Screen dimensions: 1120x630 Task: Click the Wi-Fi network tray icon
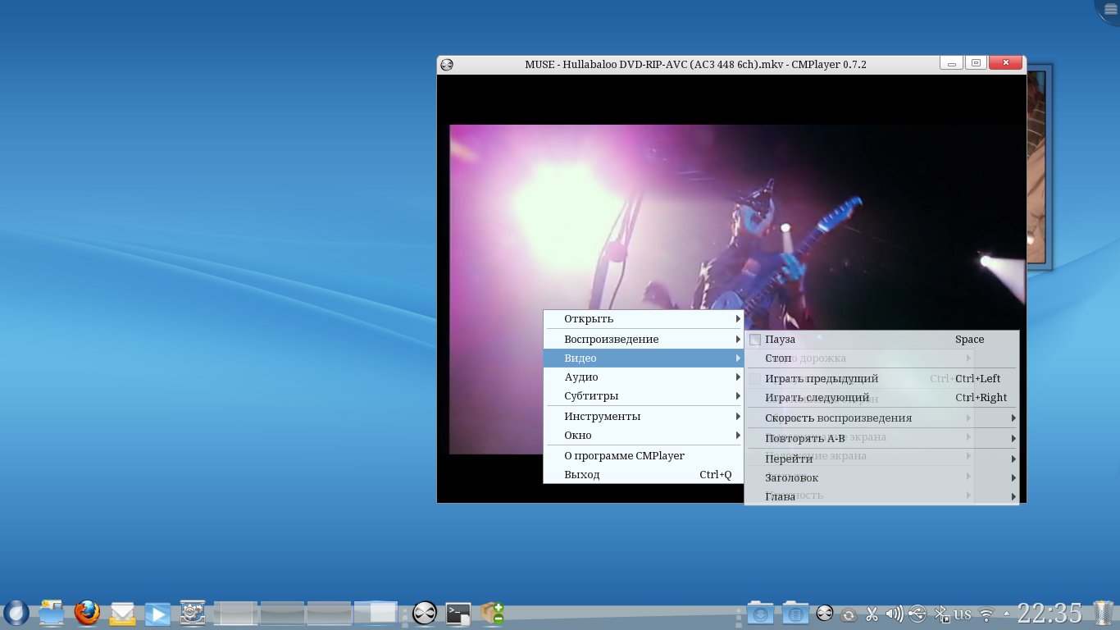[987, 614]
